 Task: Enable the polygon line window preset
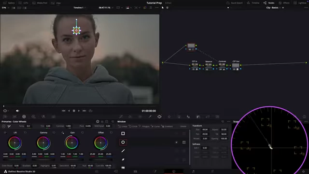(x=123, y=151)
